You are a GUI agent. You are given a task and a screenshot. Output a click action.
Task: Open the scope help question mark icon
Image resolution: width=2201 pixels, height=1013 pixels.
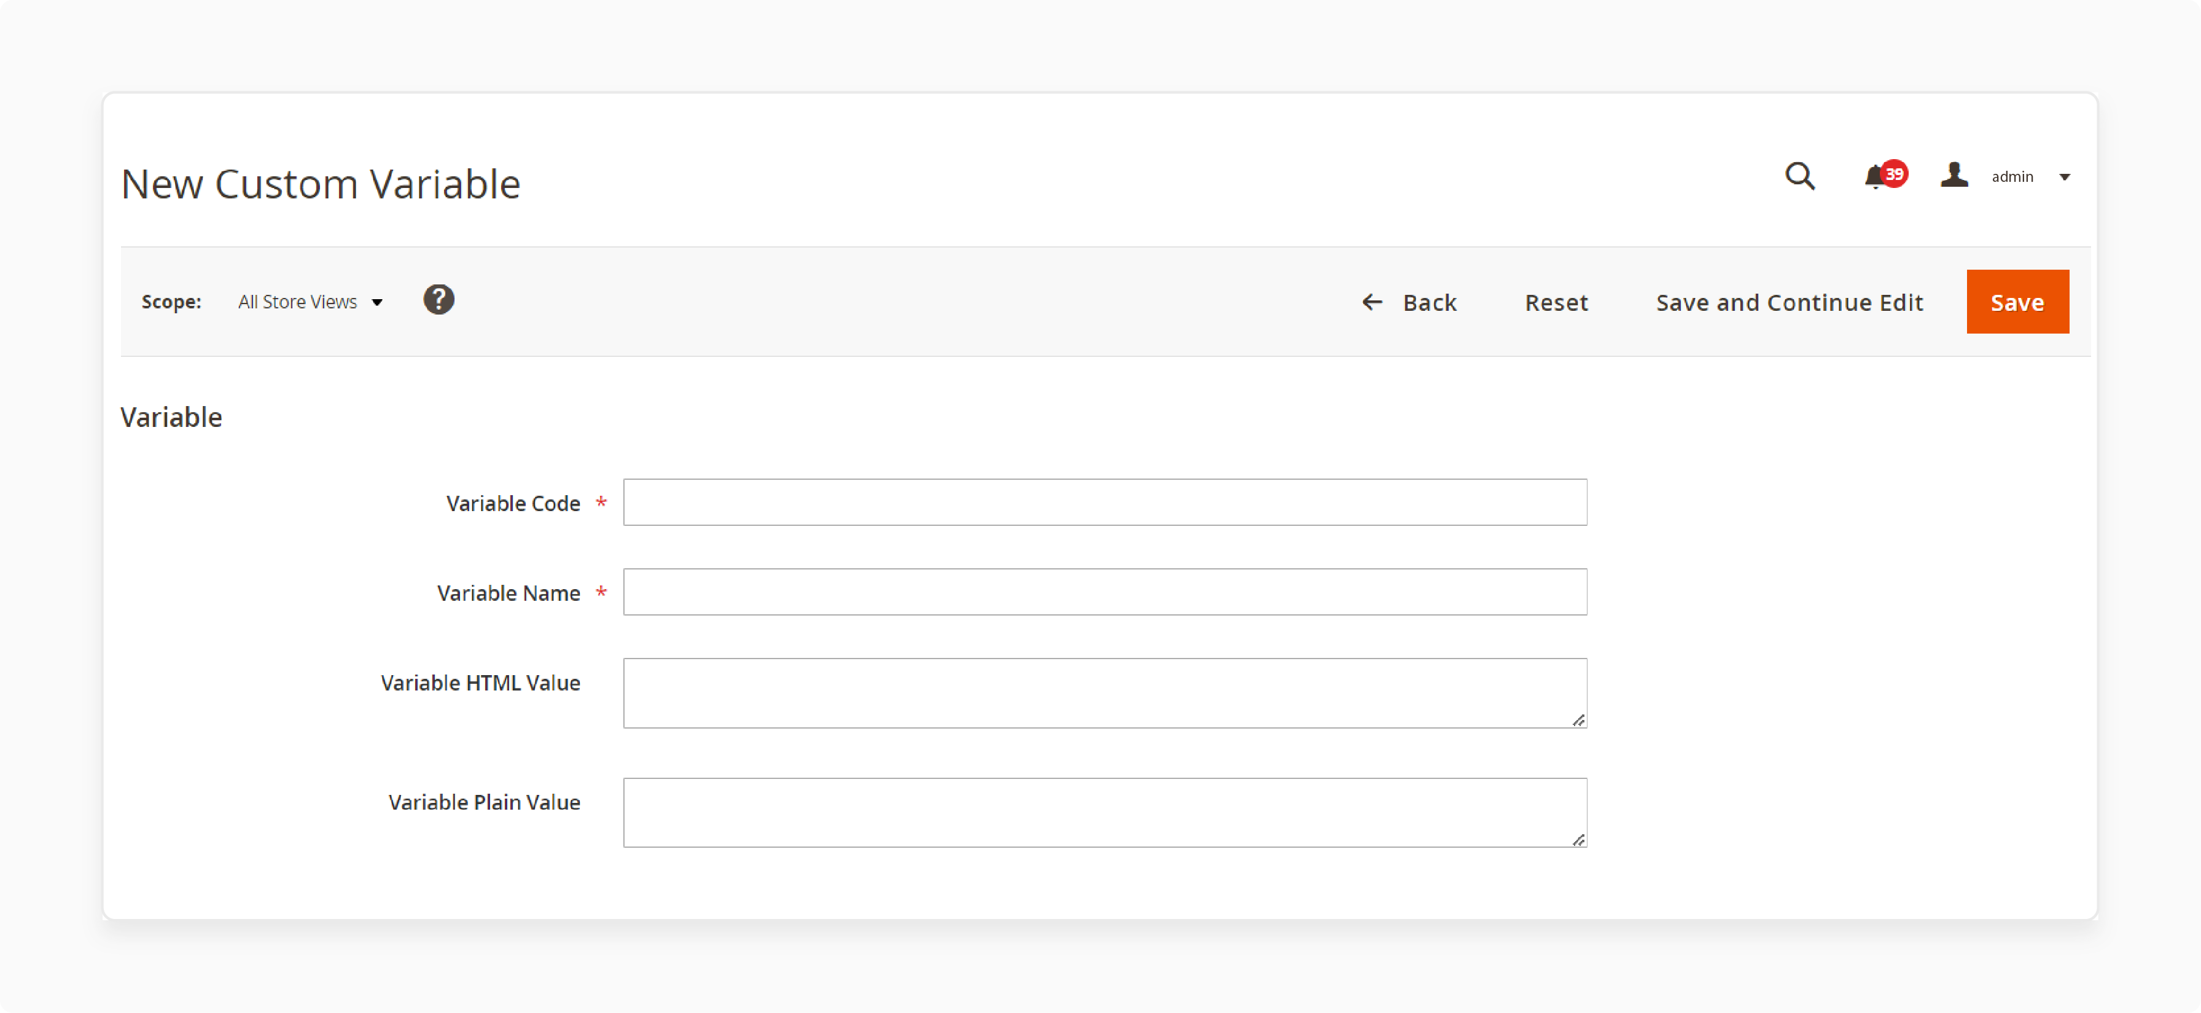438,300
